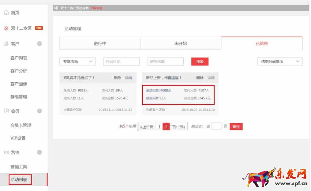Click the 营销 broadcast icon in sidebar
This screenshot has height=191, width=311.
[x=6, y=152]
